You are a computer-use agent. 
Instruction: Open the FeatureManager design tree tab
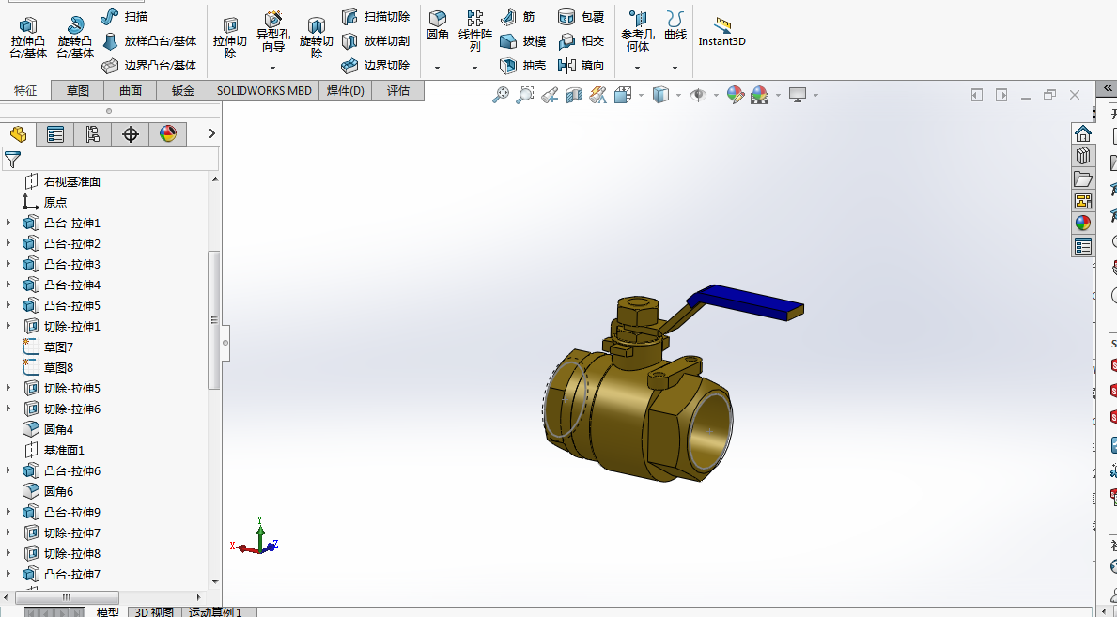pos(18,134)
